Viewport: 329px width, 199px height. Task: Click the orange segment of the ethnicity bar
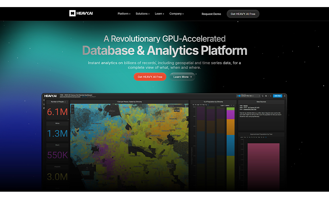point(231,127)
